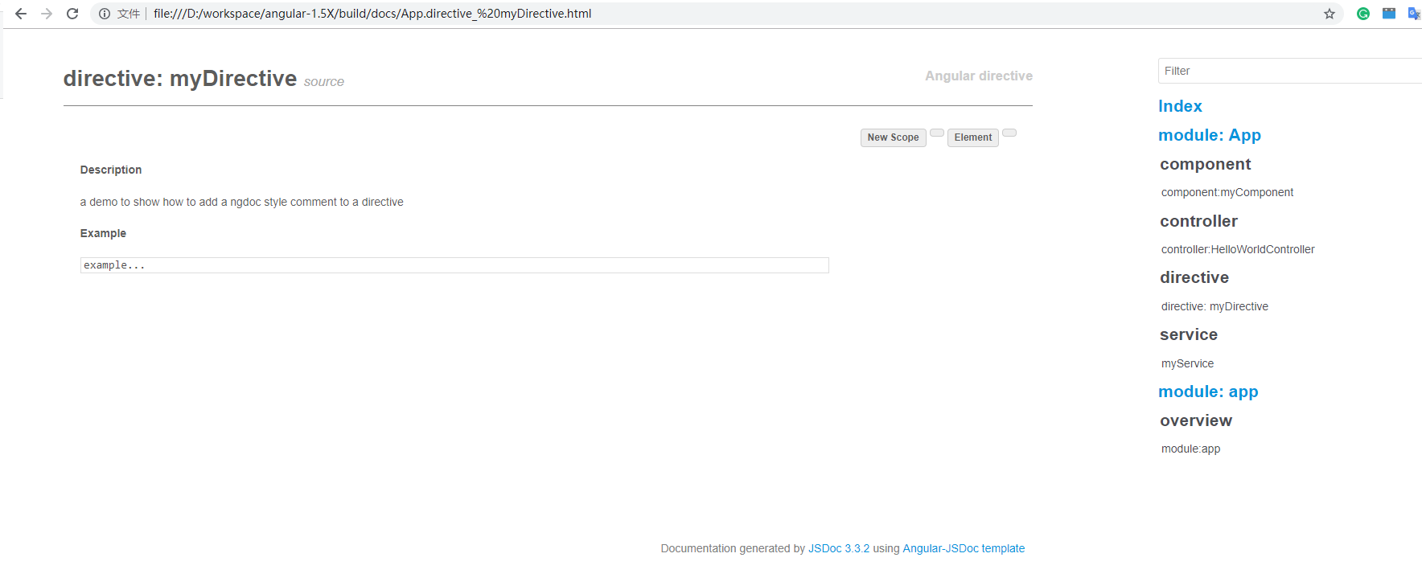Viewport: 1422px width, 578px height.
Task: Select the directive: myDirective page title
Action: [180, 79]
